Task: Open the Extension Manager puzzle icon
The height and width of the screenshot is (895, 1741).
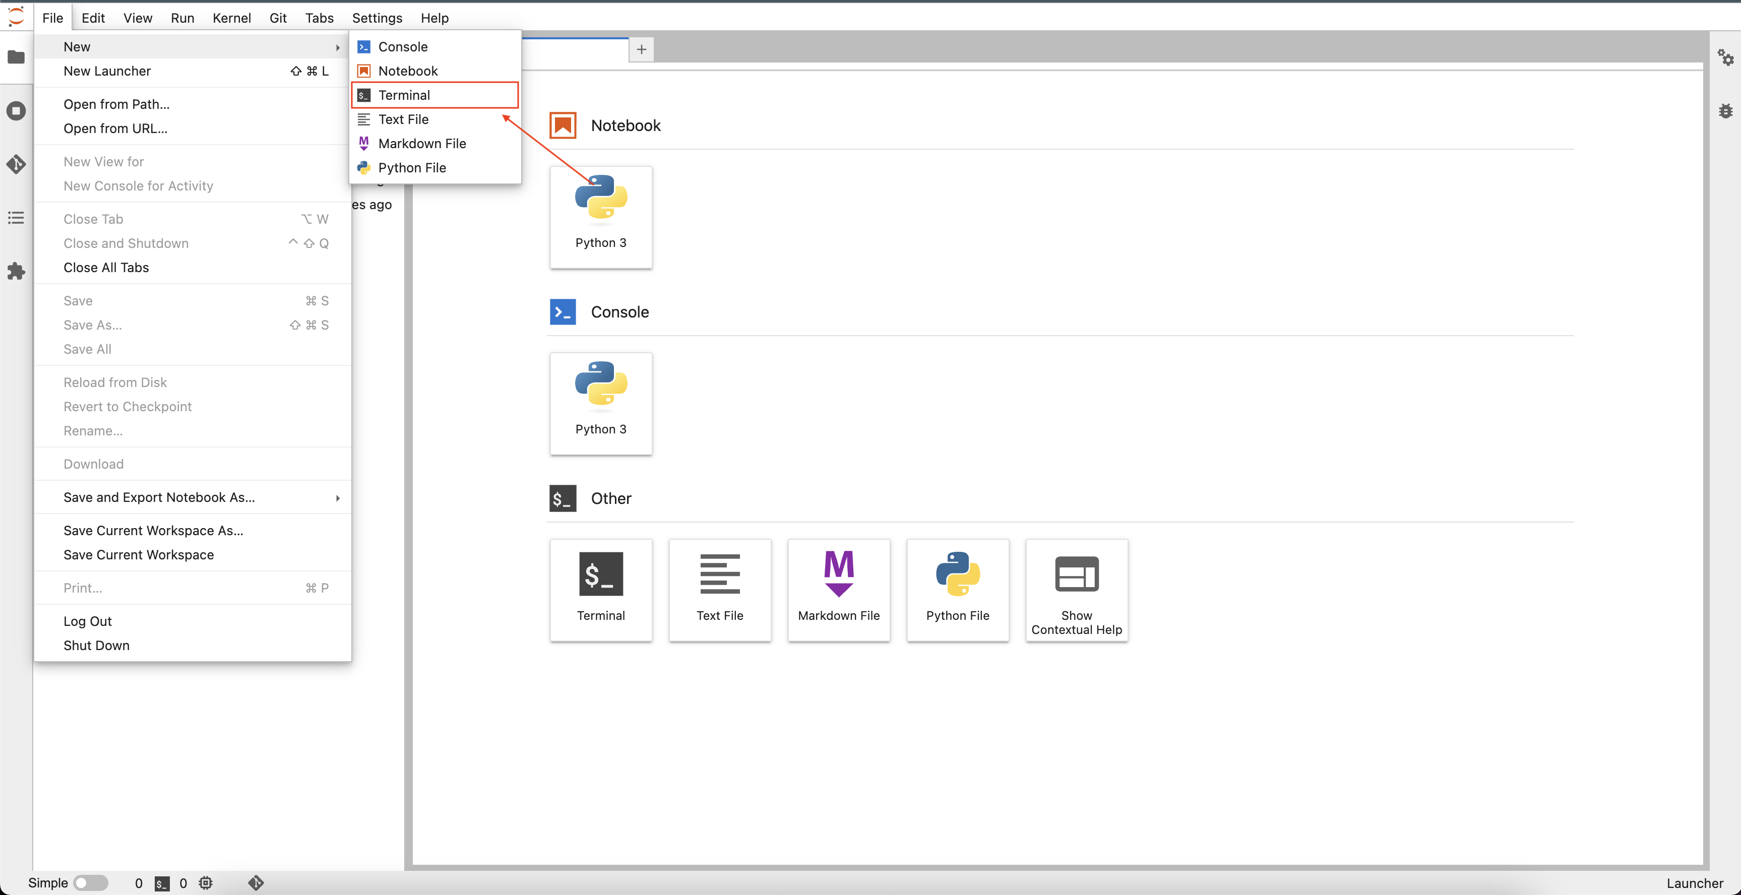Action: click(x=16, y=272)
